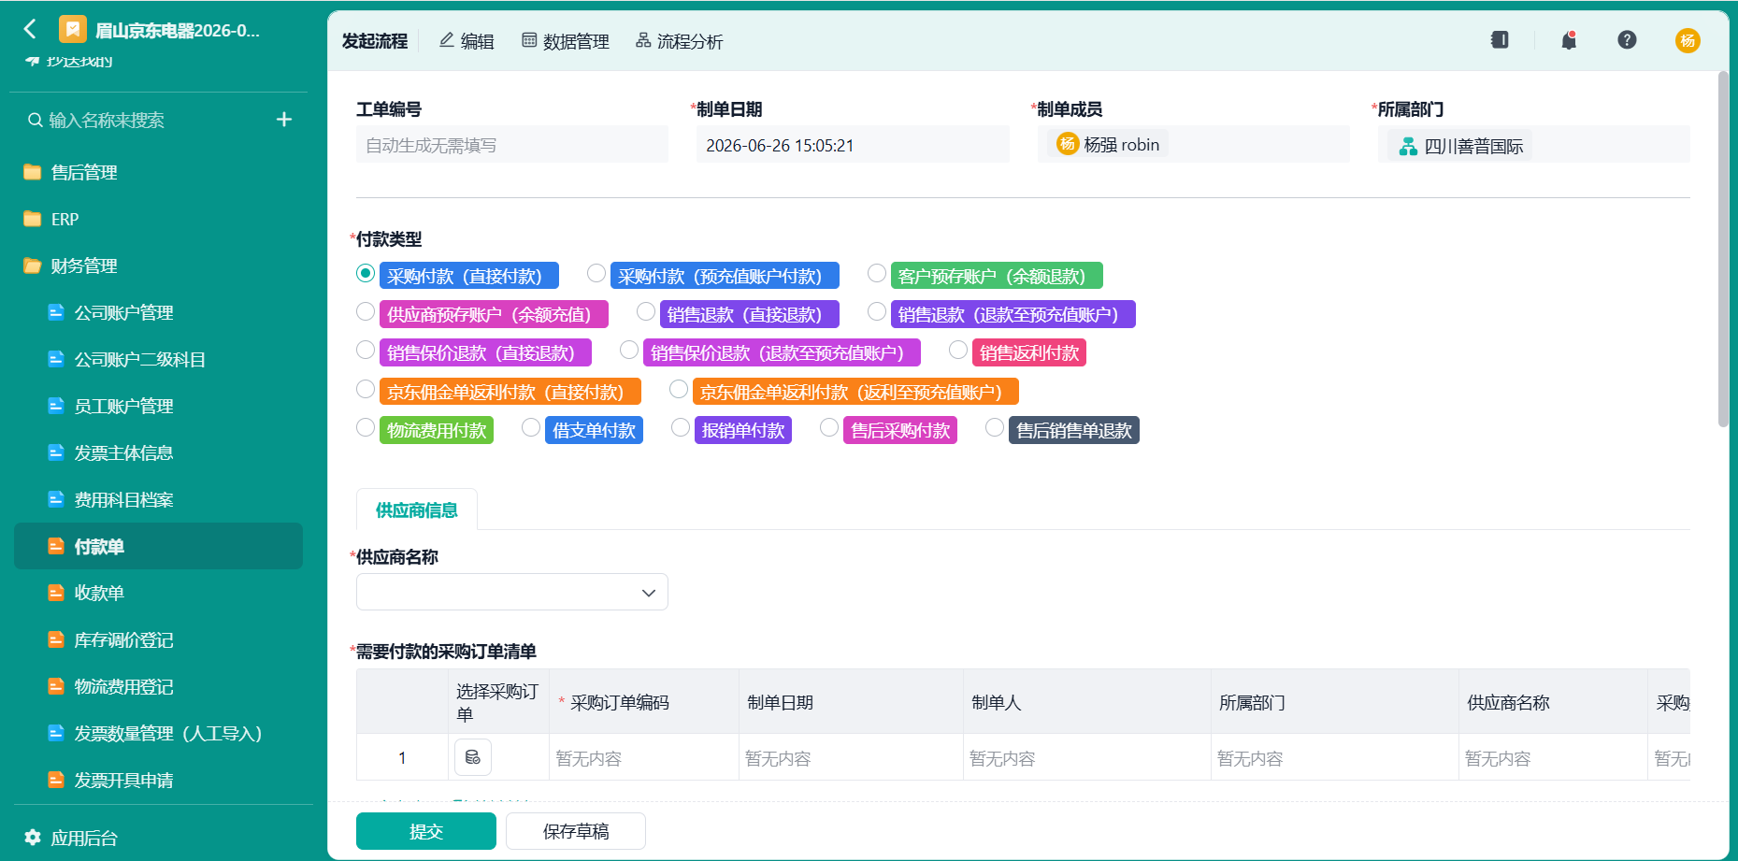Add new item with plus icon

[284, 120]
